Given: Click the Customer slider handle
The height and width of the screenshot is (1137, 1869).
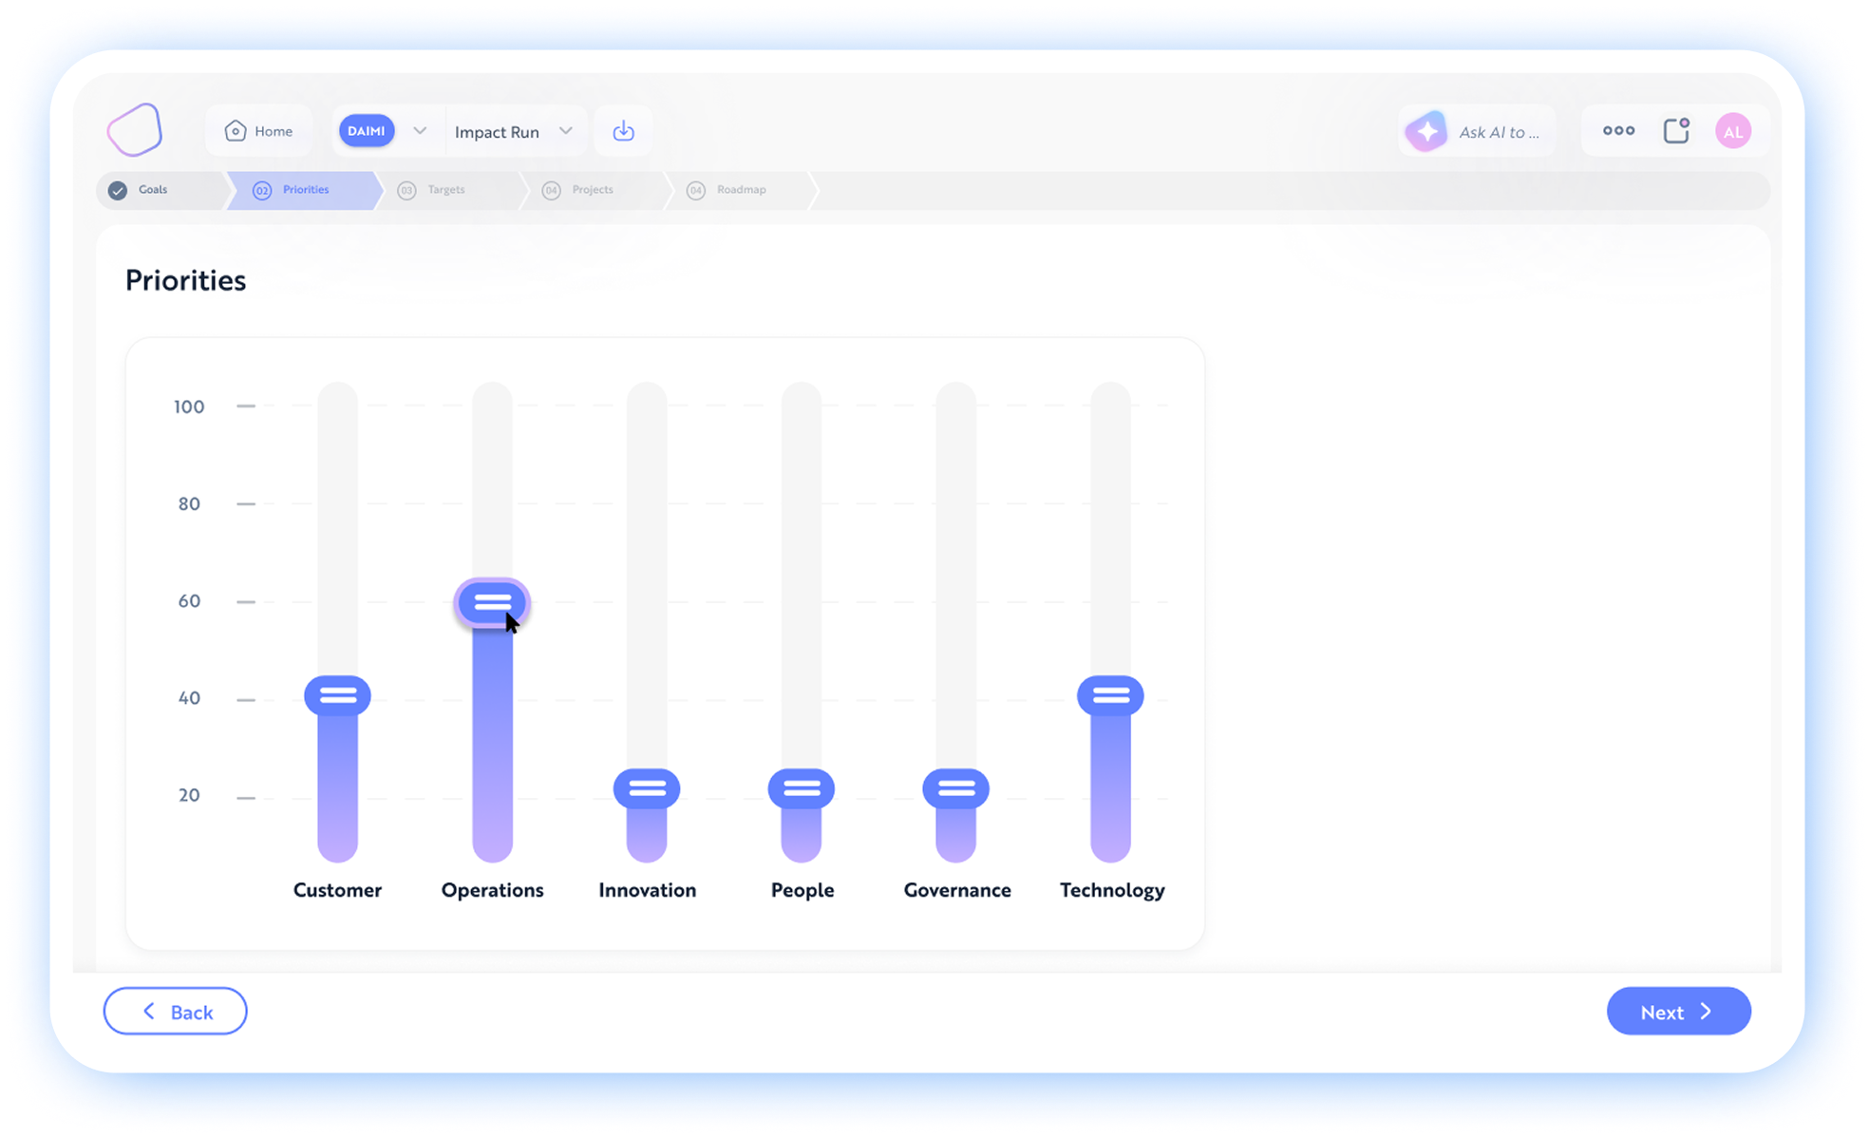Looking at the screenshot, I should click(338, 695).
